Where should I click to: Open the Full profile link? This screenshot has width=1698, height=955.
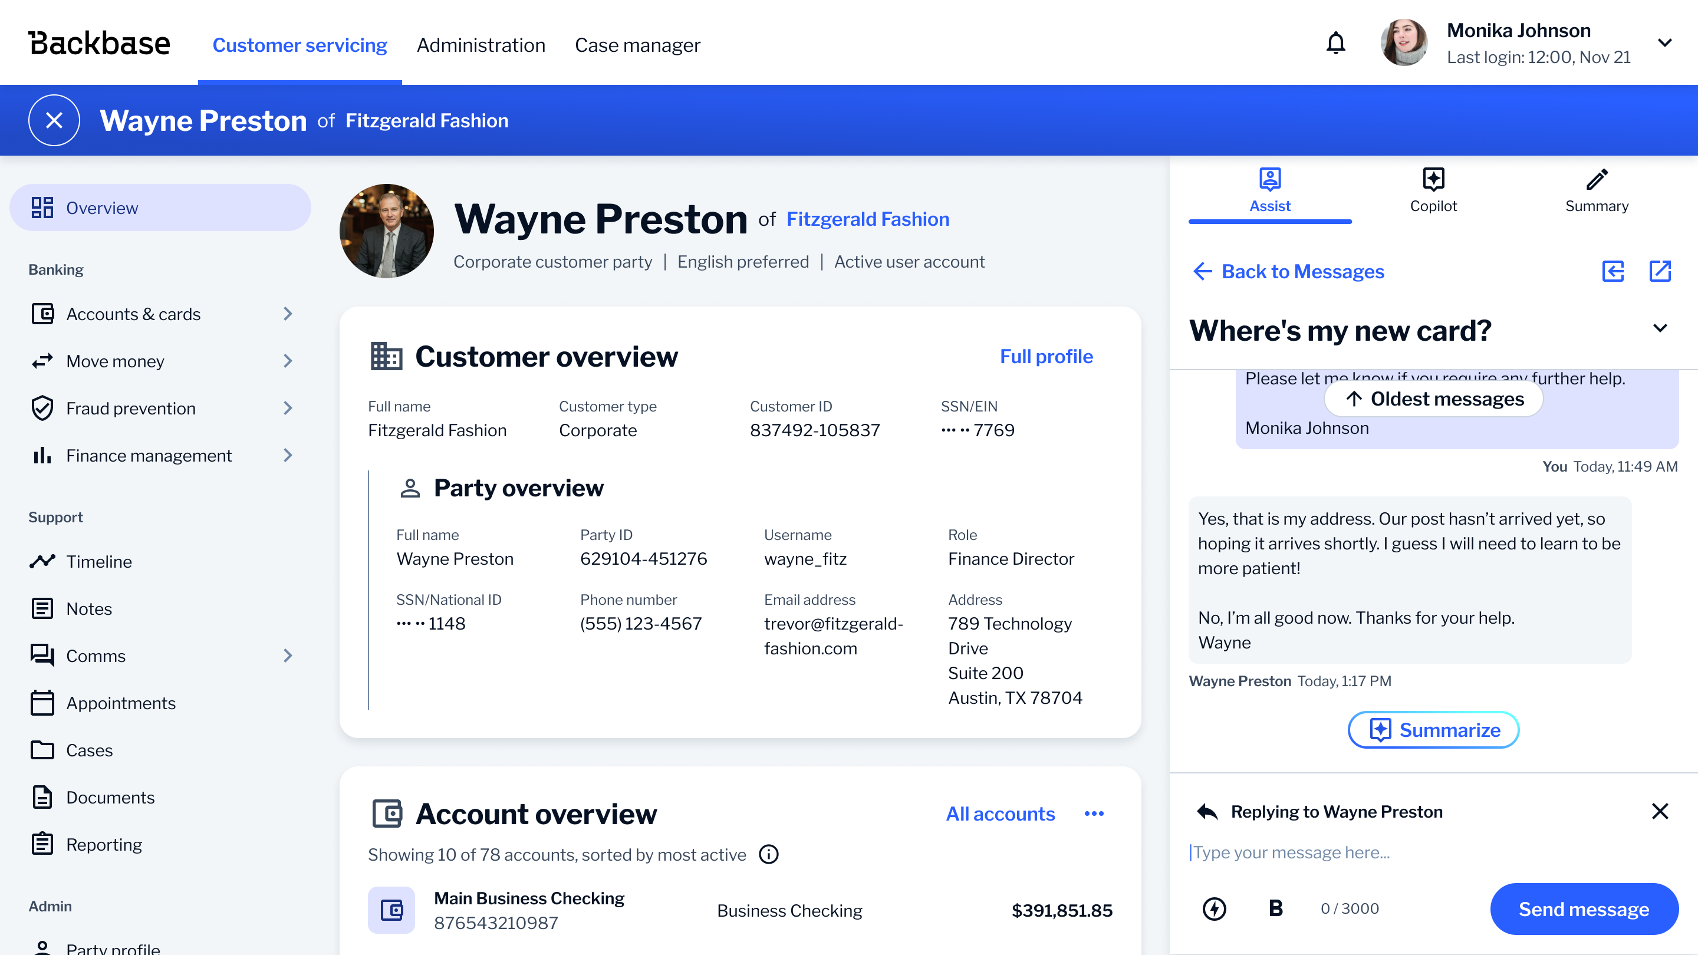pyautogui.click(x=1046, y=356)
